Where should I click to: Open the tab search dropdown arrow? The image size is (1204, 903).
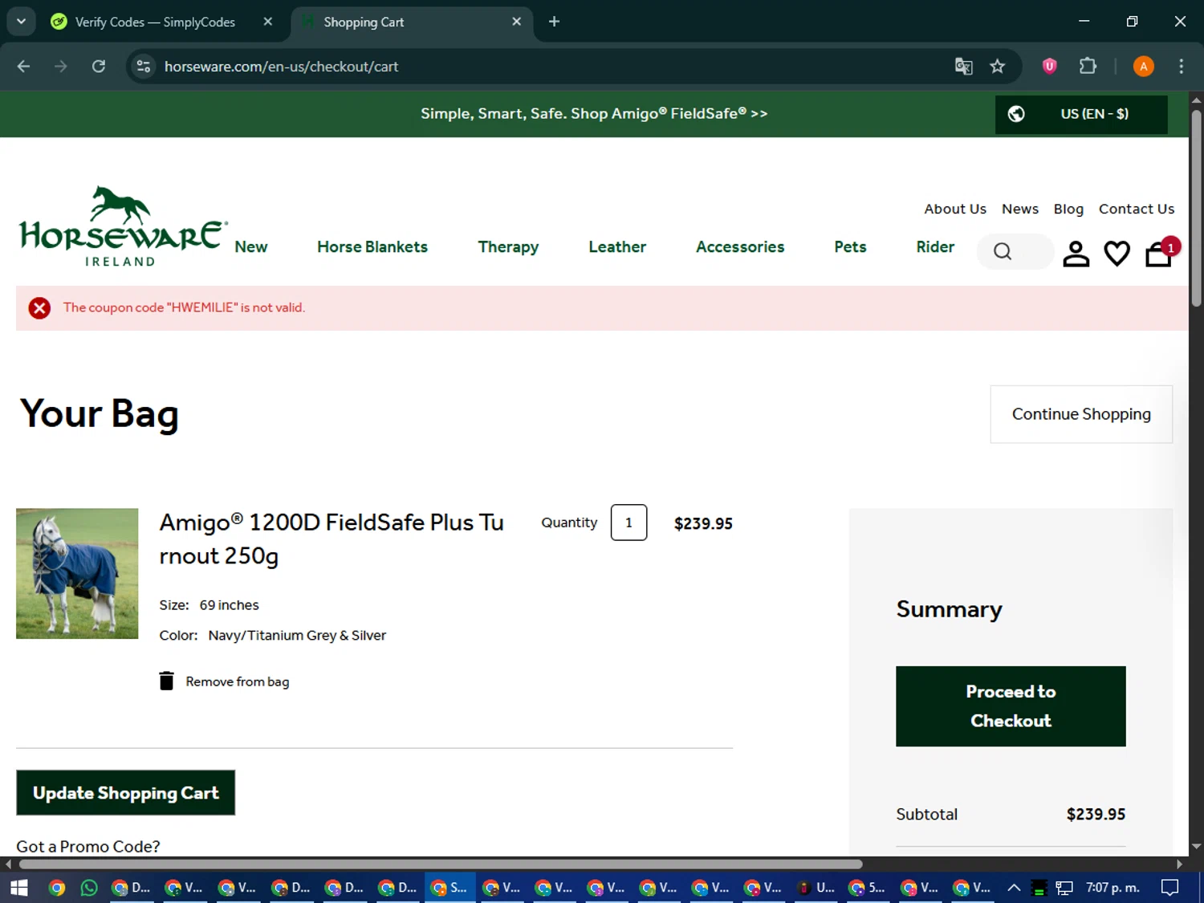(x=21, y=22)
